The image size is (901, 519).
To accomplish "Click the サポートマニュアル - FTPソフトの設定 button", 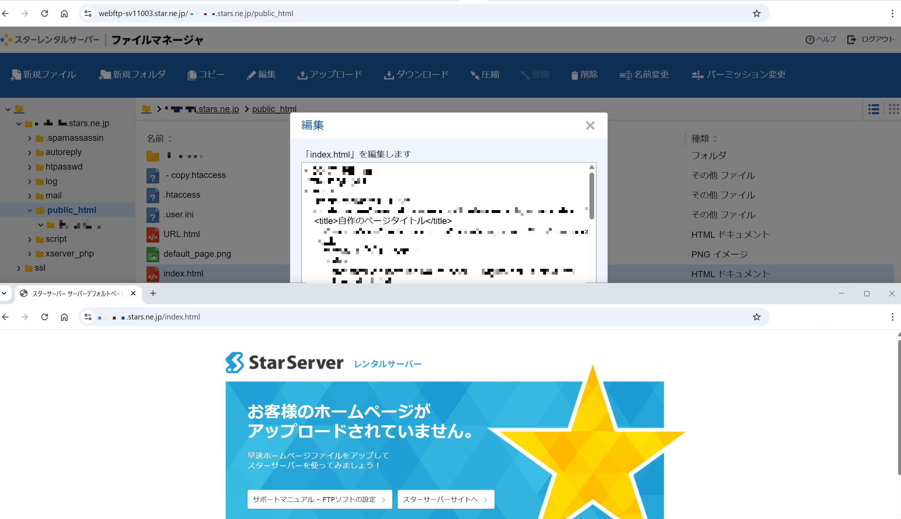I will click(x=319, y=499).
